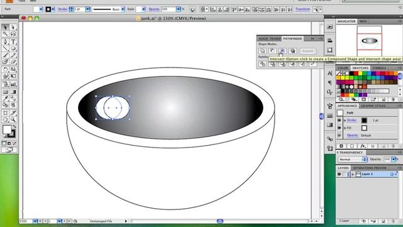
Task: Click the Expand button in Pathfinder
Action: [308, 51]
